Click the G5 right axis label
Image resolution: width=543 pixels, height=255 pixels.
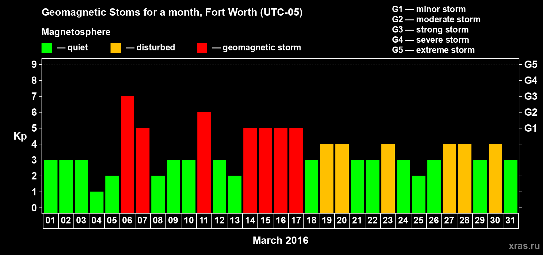(531, 64)
